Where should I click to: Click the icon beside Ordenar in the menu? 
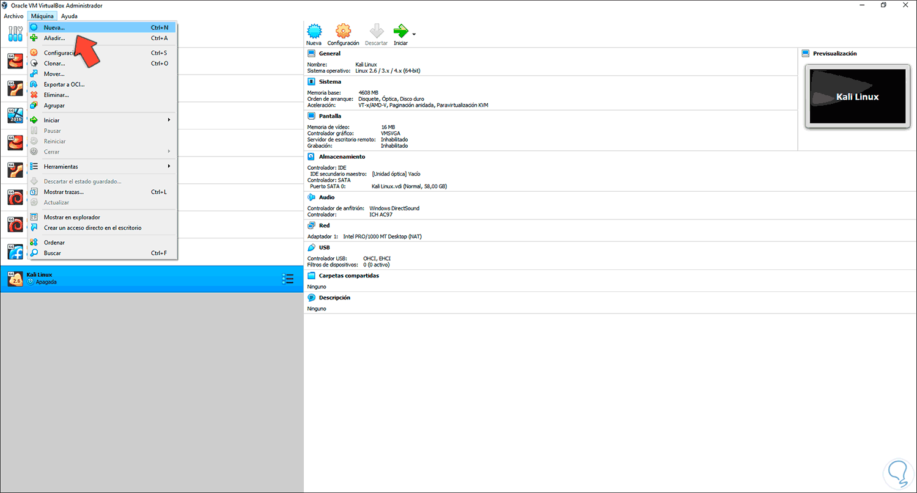[34, 243]
